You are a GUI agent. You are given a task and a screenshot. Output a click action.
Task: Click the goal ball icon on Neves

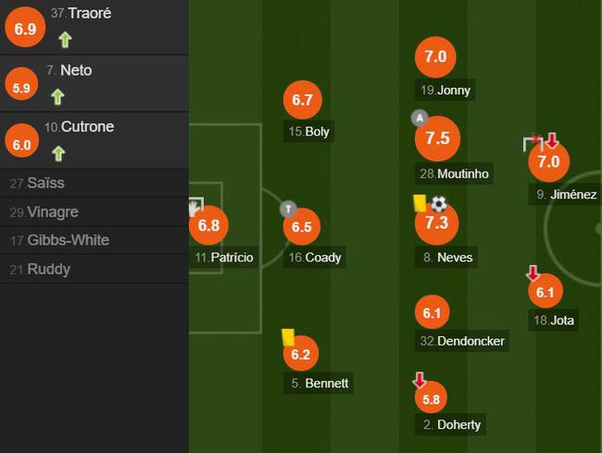click(439, 204)
